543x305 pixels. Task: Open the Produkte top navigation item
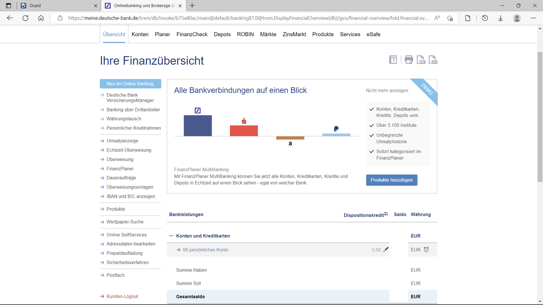point(323,34)
